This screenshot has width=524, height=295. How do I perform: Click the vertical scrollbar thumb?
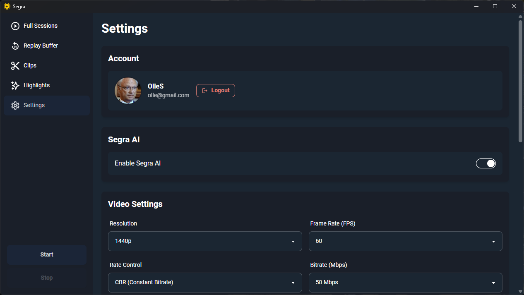pyautogui.click(x=521, y=81)
